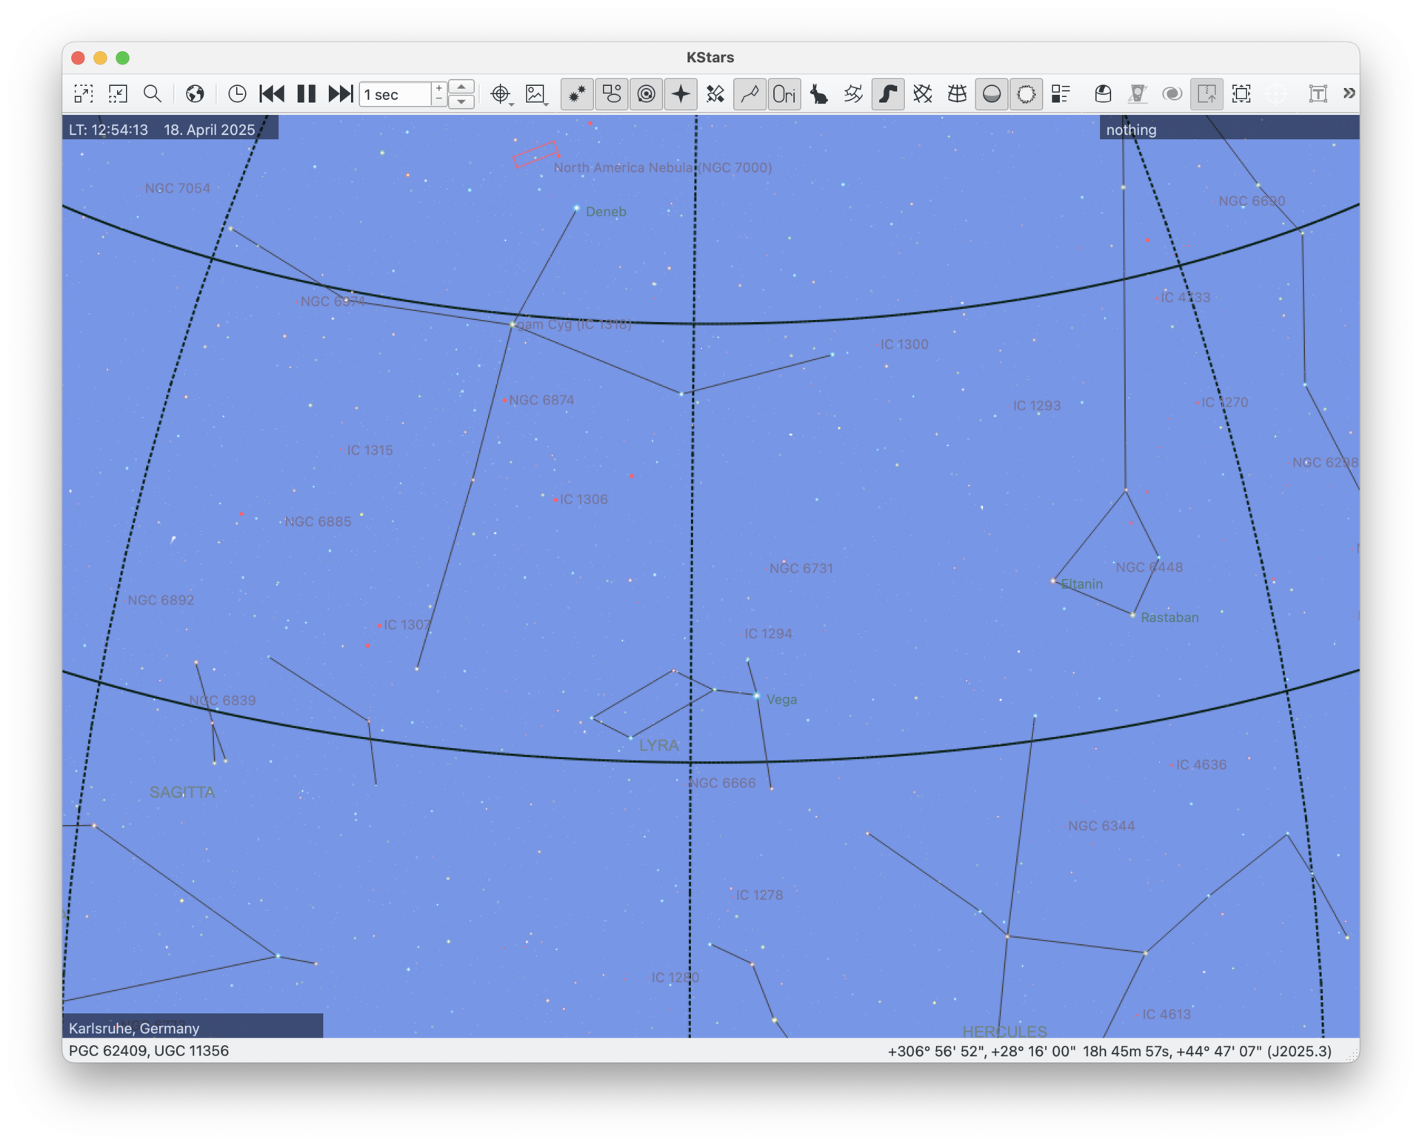Click the grayed galaxy FITS viewer icon
Image resolution: width=1422 pixels, height=1145 pixels.
(1172, 94)
